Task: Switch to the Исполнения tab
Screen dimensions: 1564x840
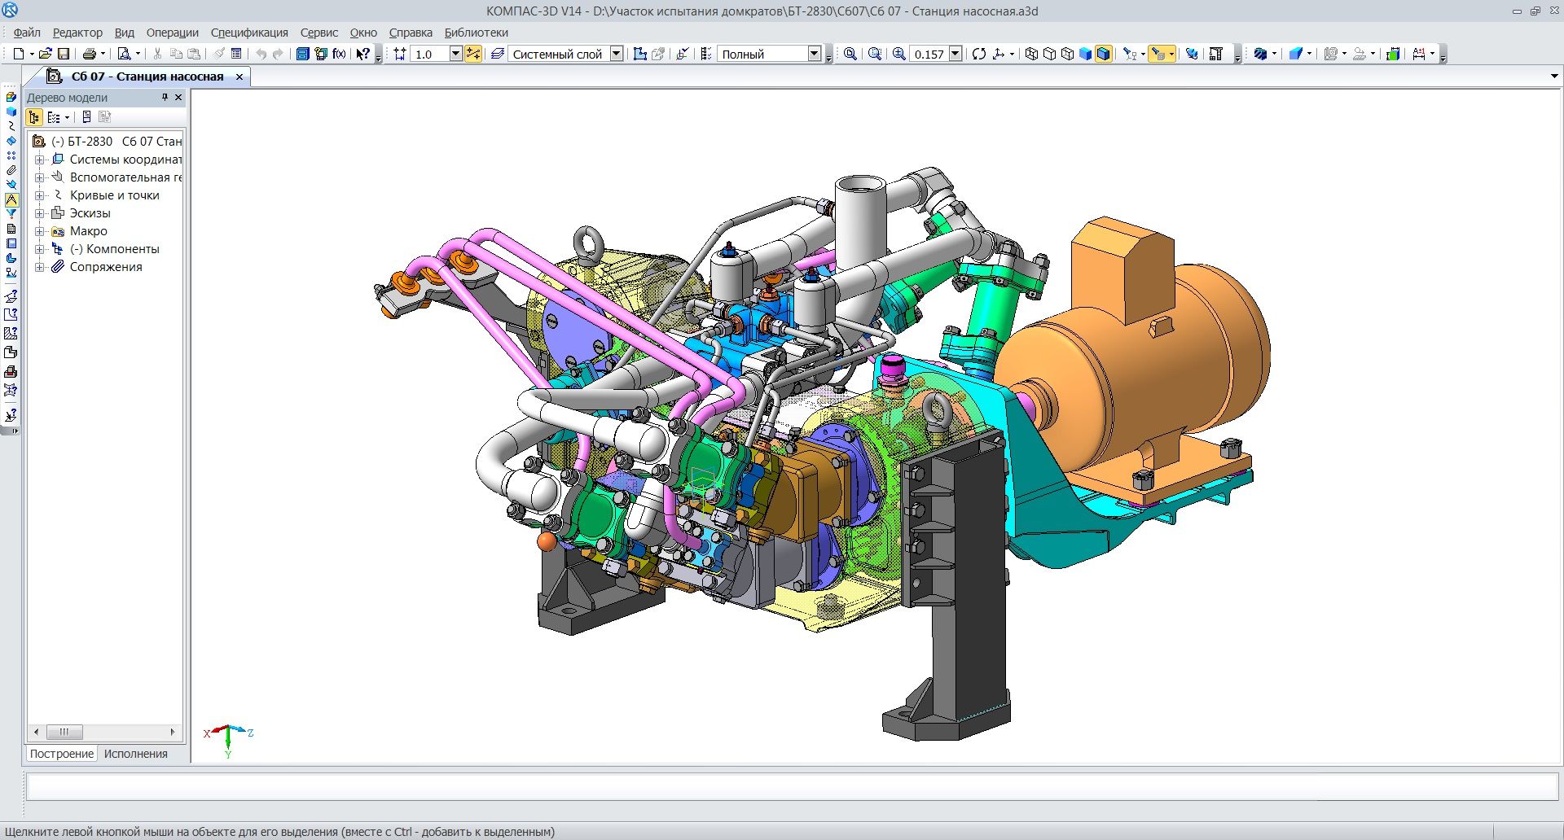Action: [x=135, y=754]
